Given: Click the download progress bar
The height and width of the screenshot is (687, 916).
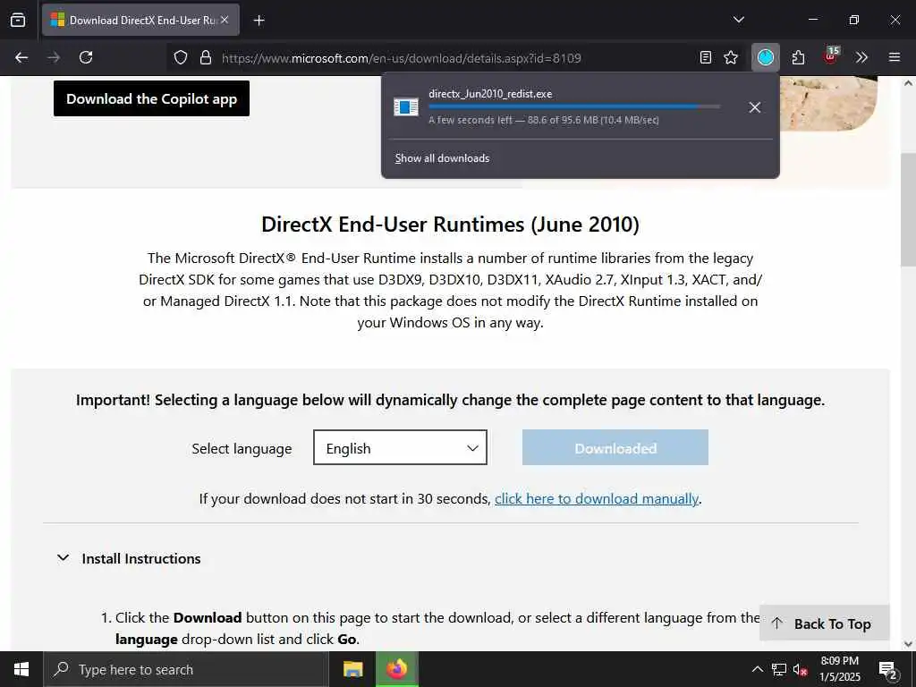Looking at the screenshot, I should click(x=573, y=107).
